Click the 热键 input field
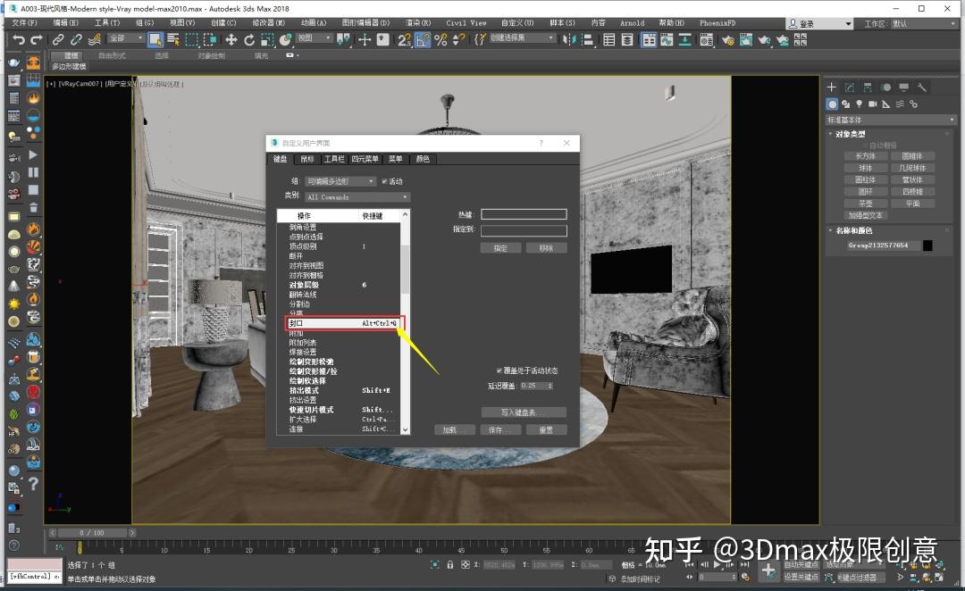965x591 pixels. (524, 213)
